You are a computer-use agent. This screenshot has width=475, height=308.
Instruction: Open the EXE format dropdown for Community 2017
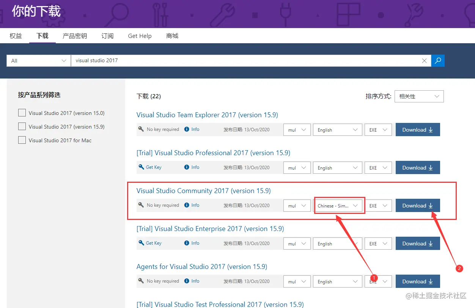[378, 206]
